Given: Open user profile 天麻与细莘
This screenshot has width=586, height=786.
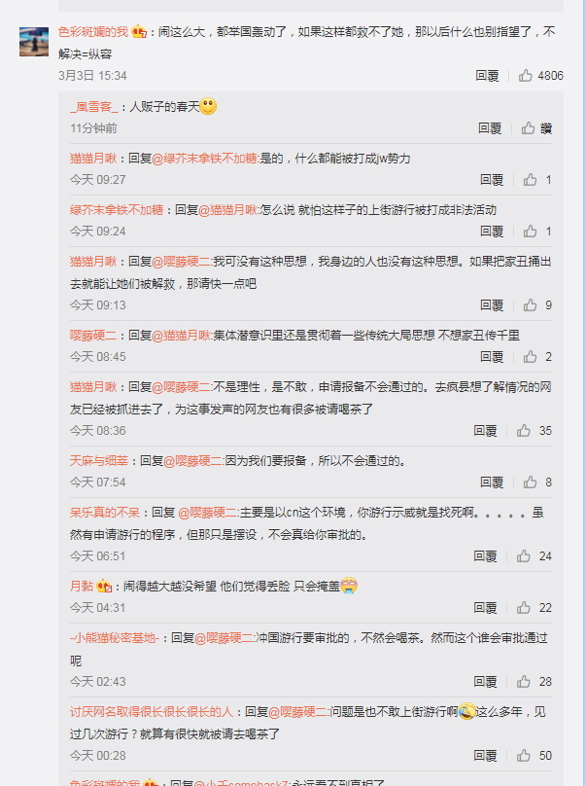Looking at the screenshot, I should (x=99, y=461).
